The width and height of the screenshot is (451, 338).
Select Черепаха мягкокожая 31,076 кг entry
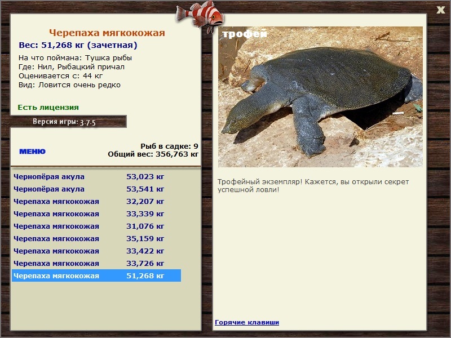[96, 226]
